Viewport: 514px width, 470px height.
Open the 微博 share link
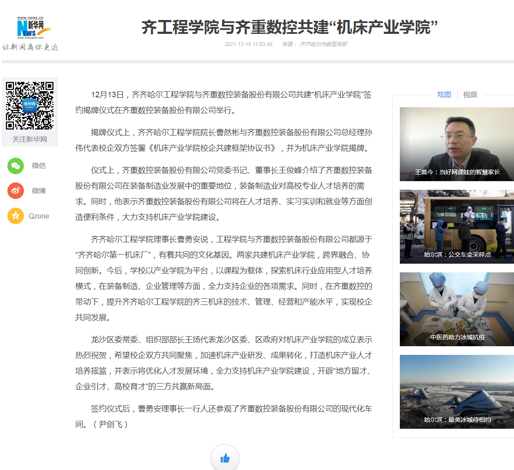39,191
